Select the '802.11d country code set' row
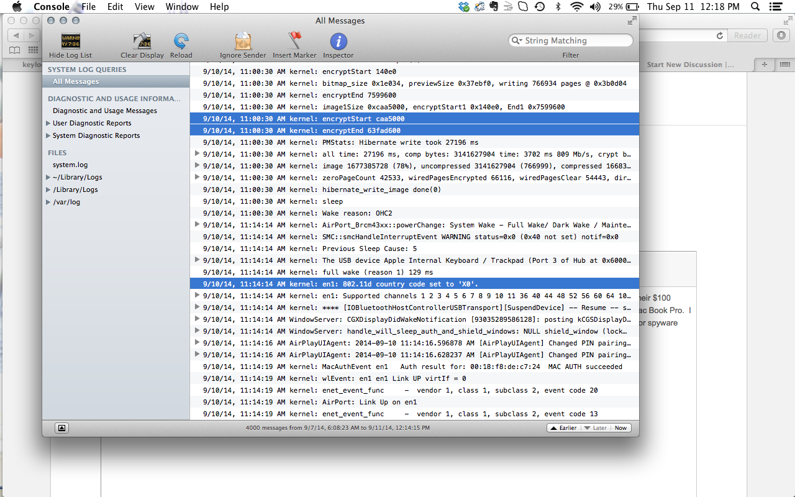Viewport: 795px width, 497px height. (414, 284)
